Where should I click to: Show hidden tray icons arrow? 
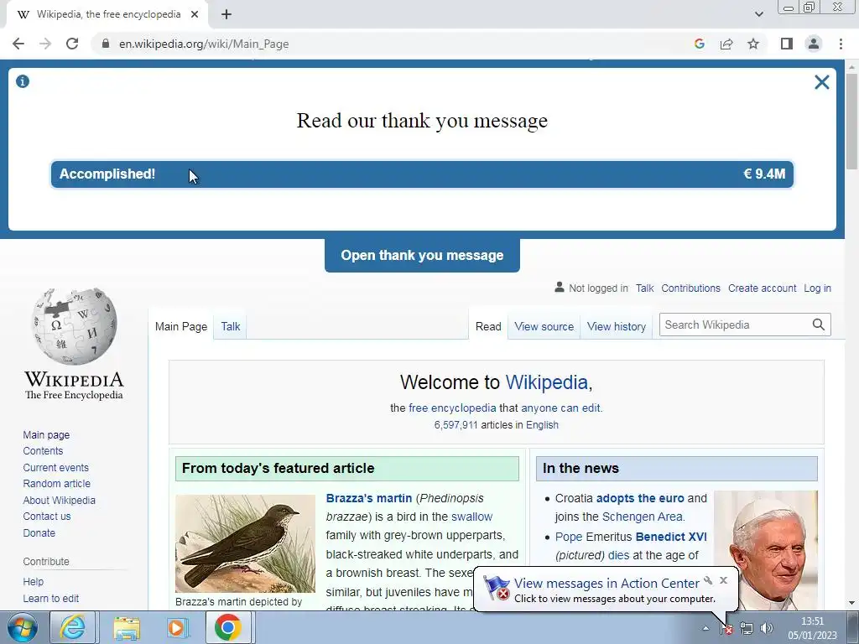point(705,629)
